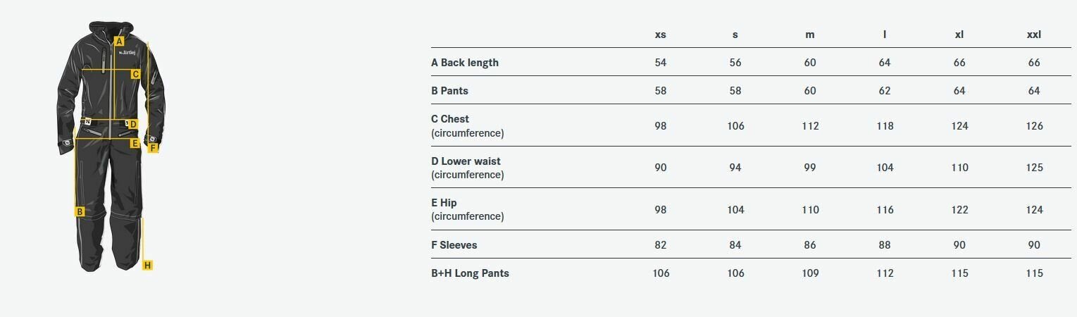Image resolution: width=1077 pixels, height=317 pixels.
Task: Click the yellow A marker on the jacket
Action: pos(120,41)
